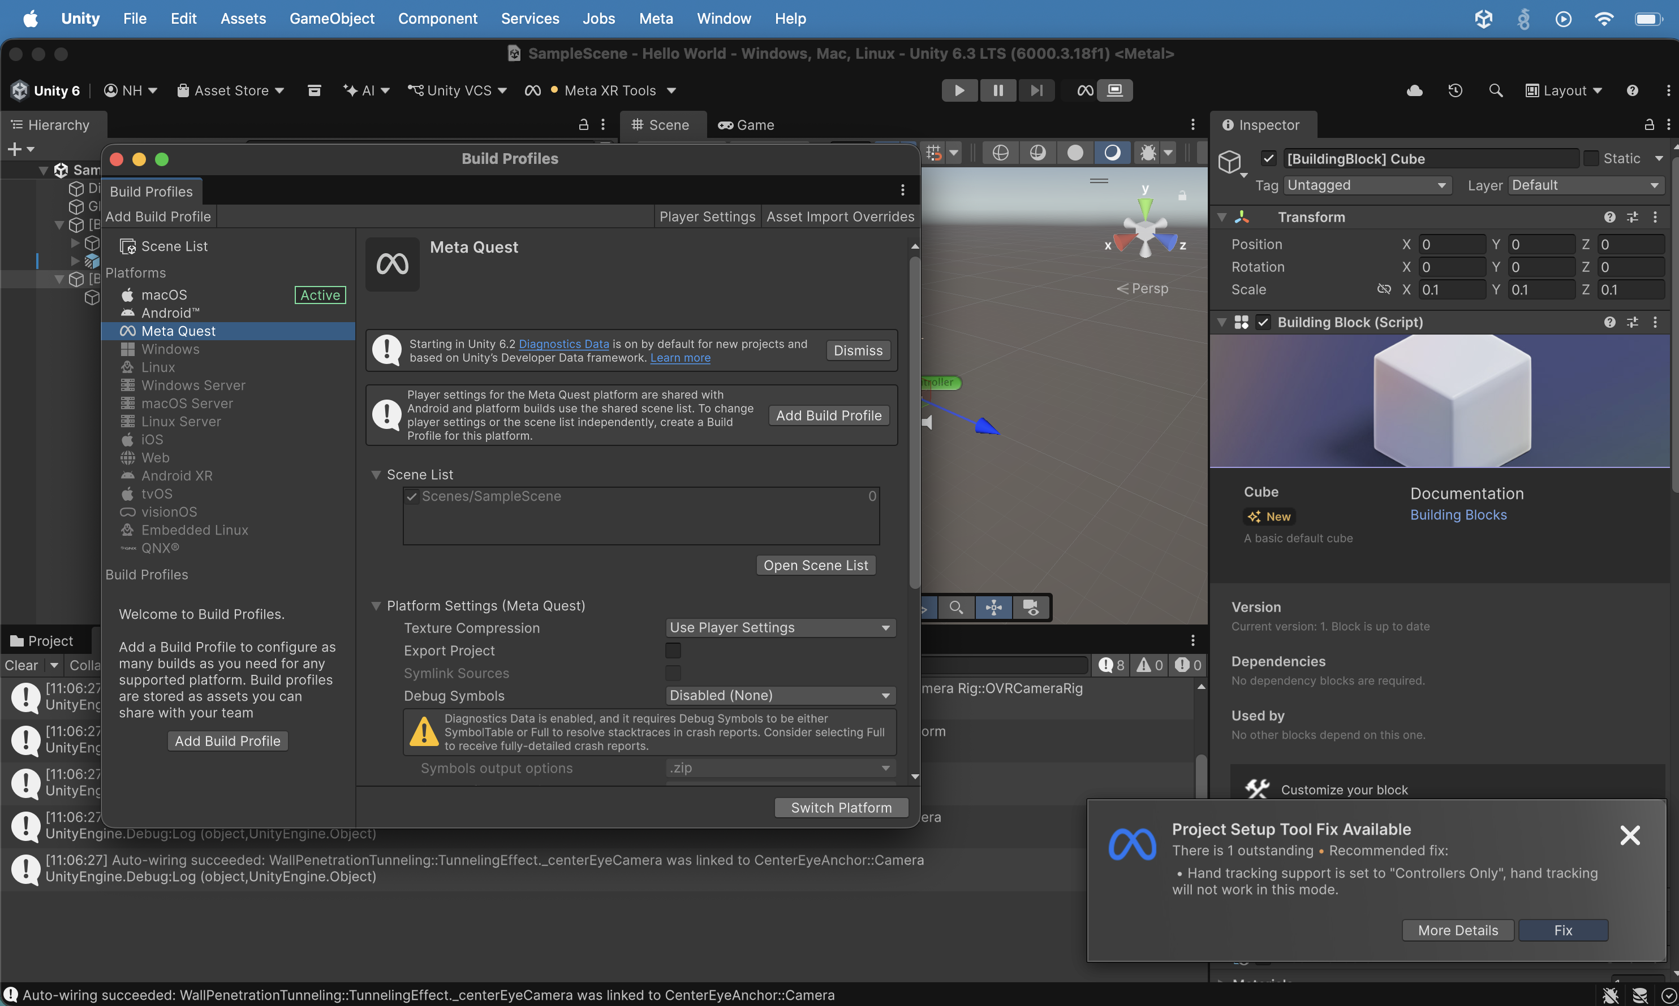The width and height of the screenshot is (1679, 1006).
Task: Toggle console info message count filter
Action: tap(1112, 665)
